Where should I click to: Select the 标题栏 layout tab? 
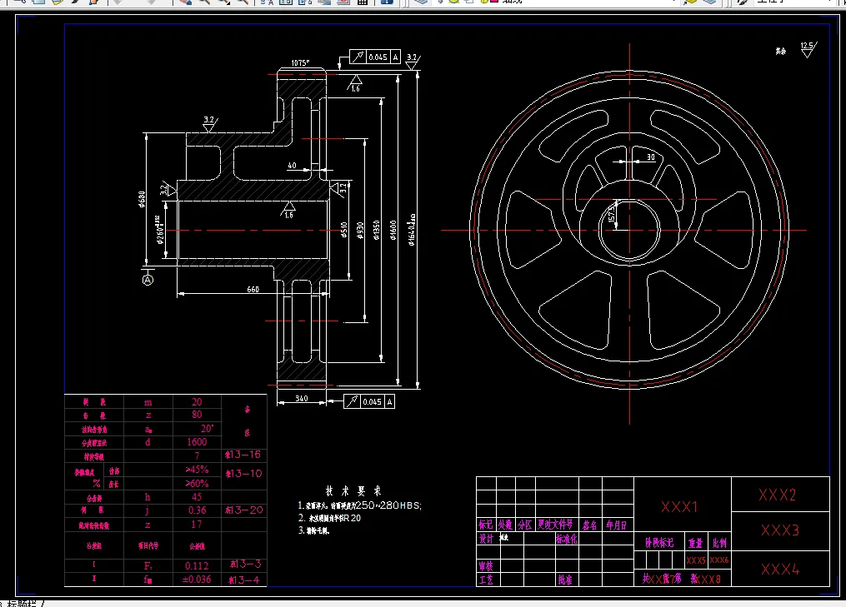(x=24, y=603)
